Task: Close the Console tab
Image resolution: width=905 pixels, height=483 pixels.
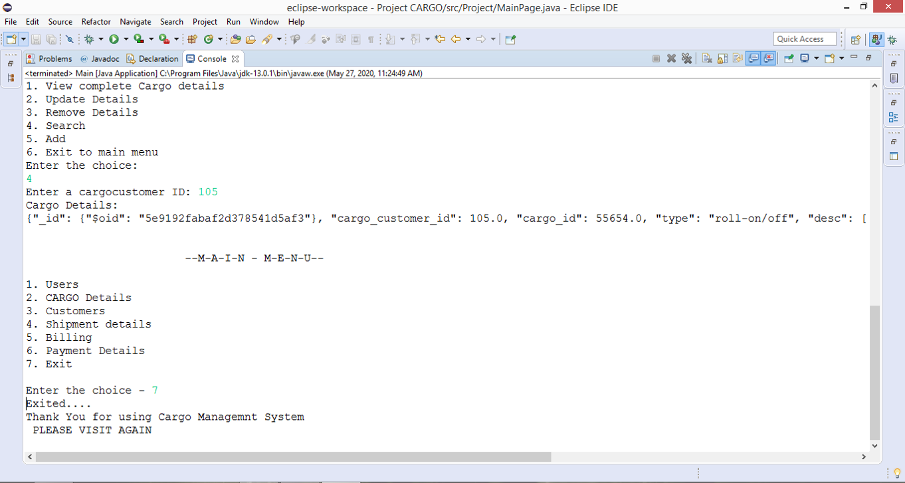Action: [x=235, y=58]
